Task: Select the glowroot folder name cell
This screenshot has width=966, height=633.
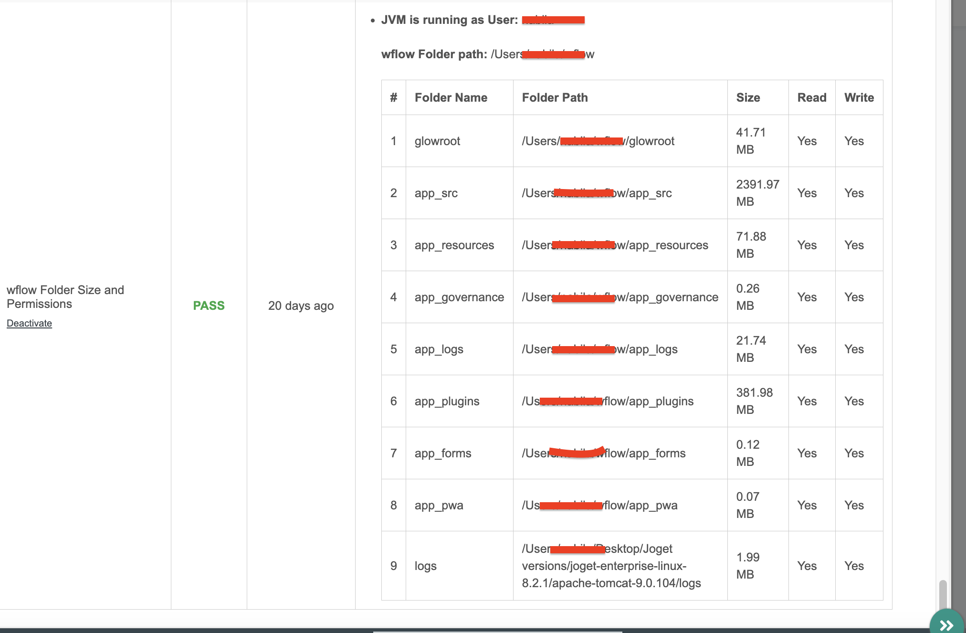Action: click(437, 141)
